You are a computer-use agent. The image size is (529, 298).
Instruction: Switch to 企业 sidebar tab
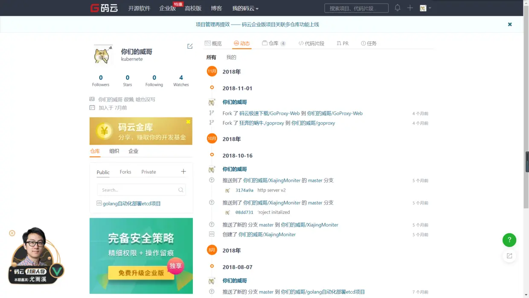134,151
